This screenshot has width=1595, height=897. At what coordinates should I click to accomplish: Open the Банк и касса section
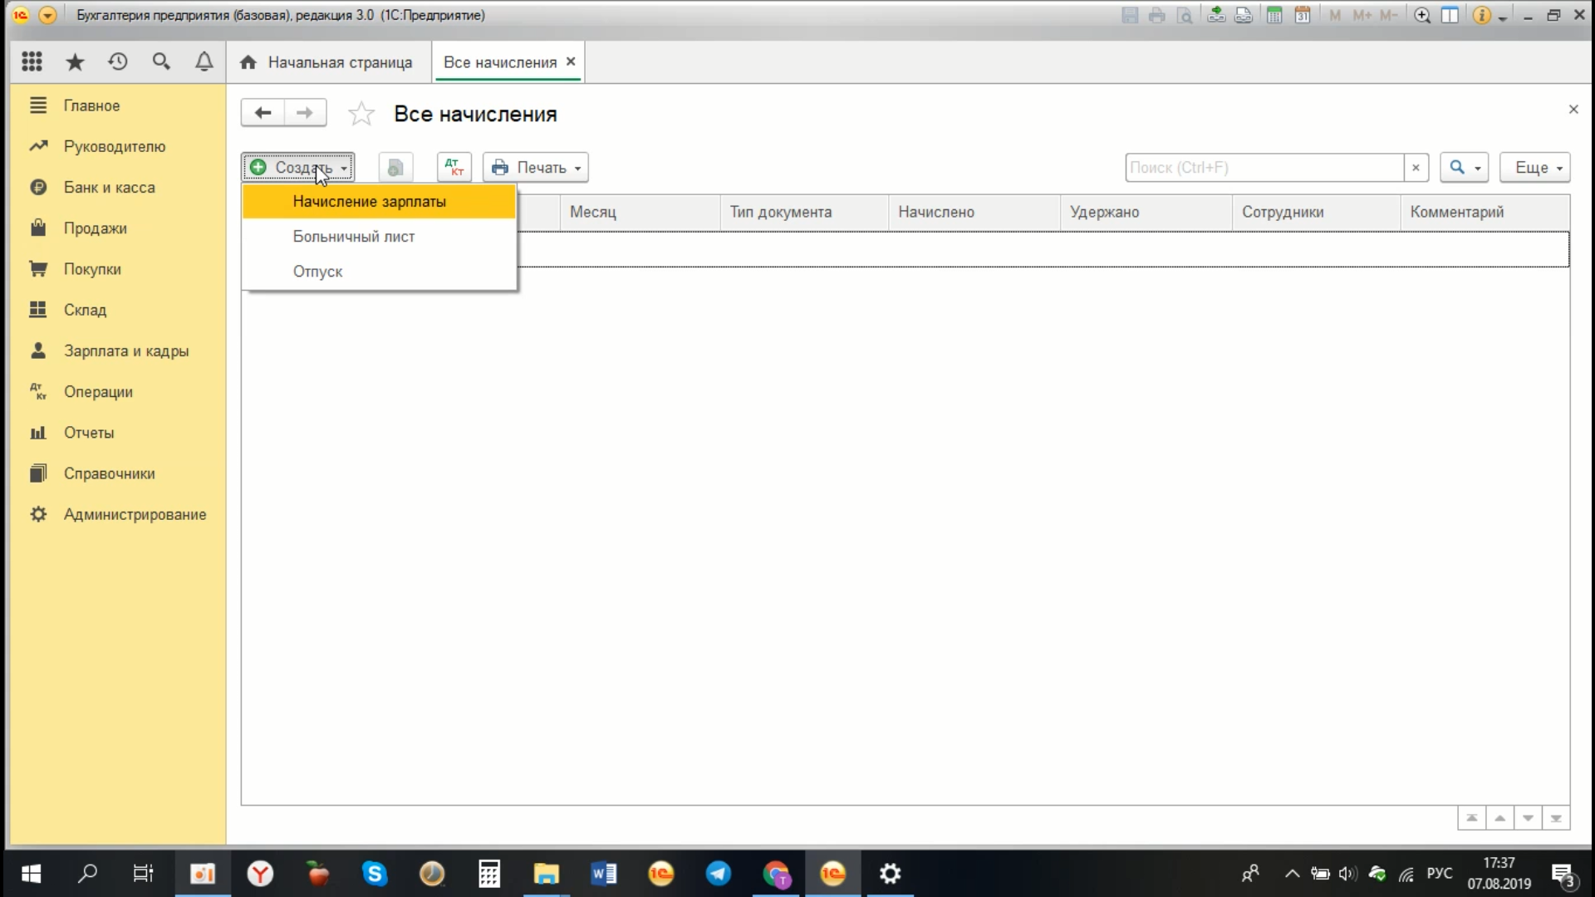click(109, 188)
